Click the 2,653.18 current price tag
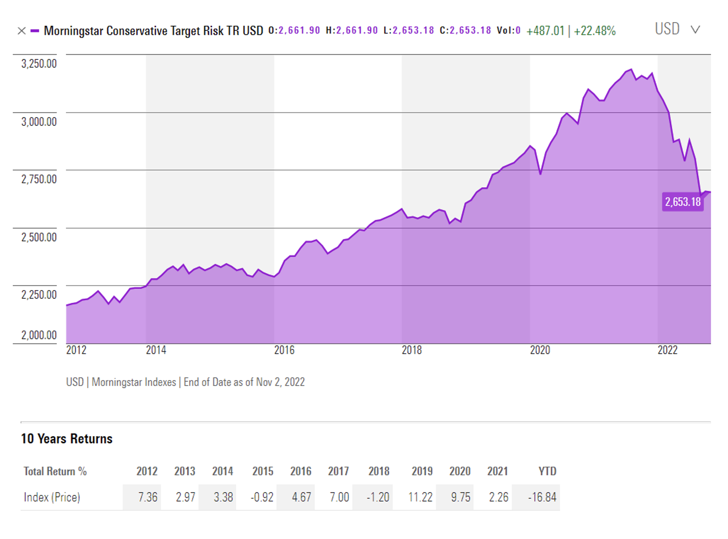728x539 pixels. 683,202
